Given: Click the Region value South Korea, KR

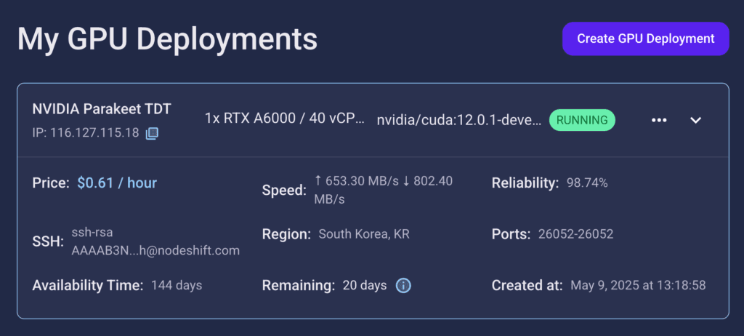Looking at the screenshot, I should [x=364, y=234].
